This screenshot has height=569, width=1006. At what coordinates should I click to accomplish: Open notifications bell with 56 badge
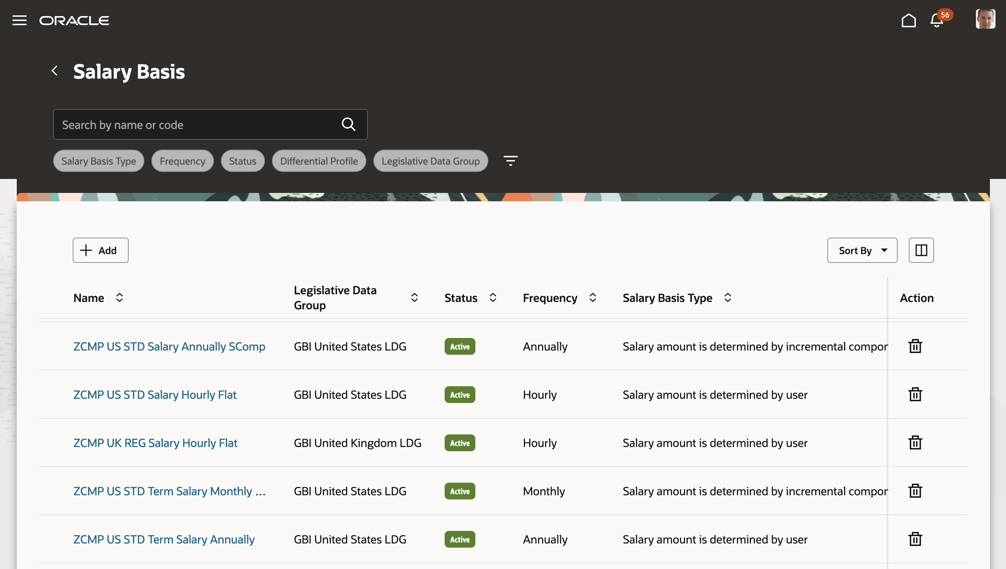point(937,20)
